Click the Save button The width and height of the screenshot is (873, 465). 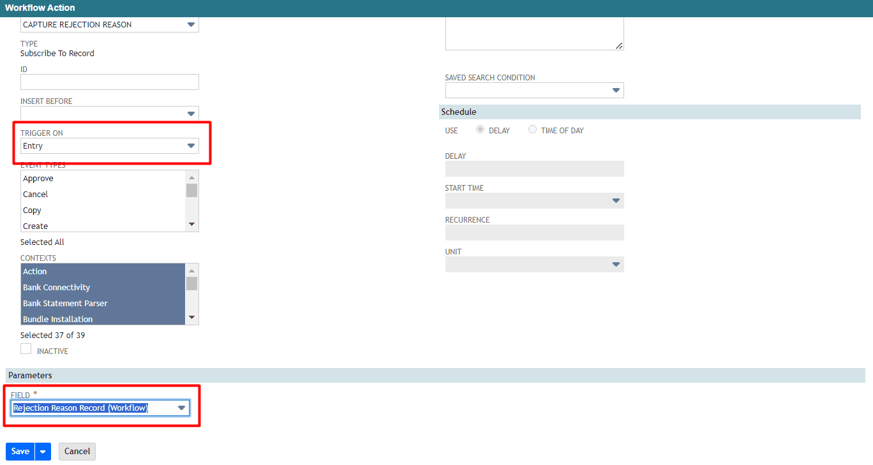pos(20,452)
